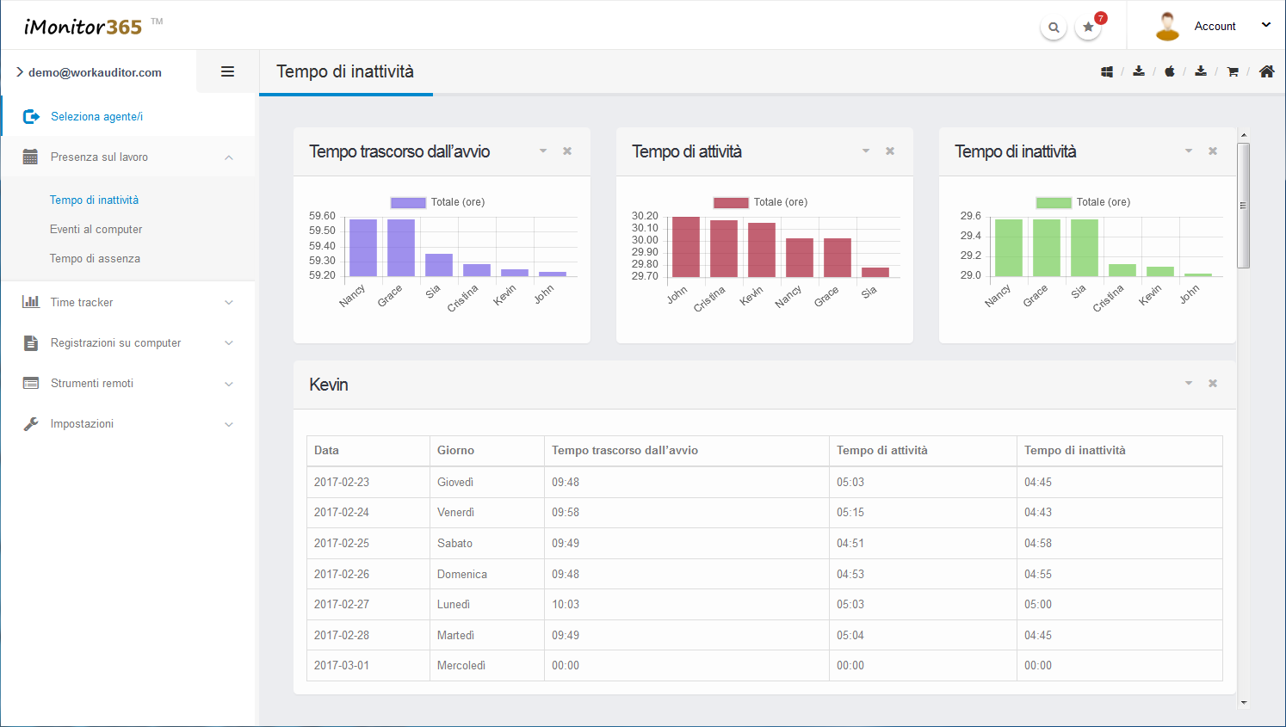Toggle purple Totale (ore) legend in Tempo trascorso chart

pos(437,202)
